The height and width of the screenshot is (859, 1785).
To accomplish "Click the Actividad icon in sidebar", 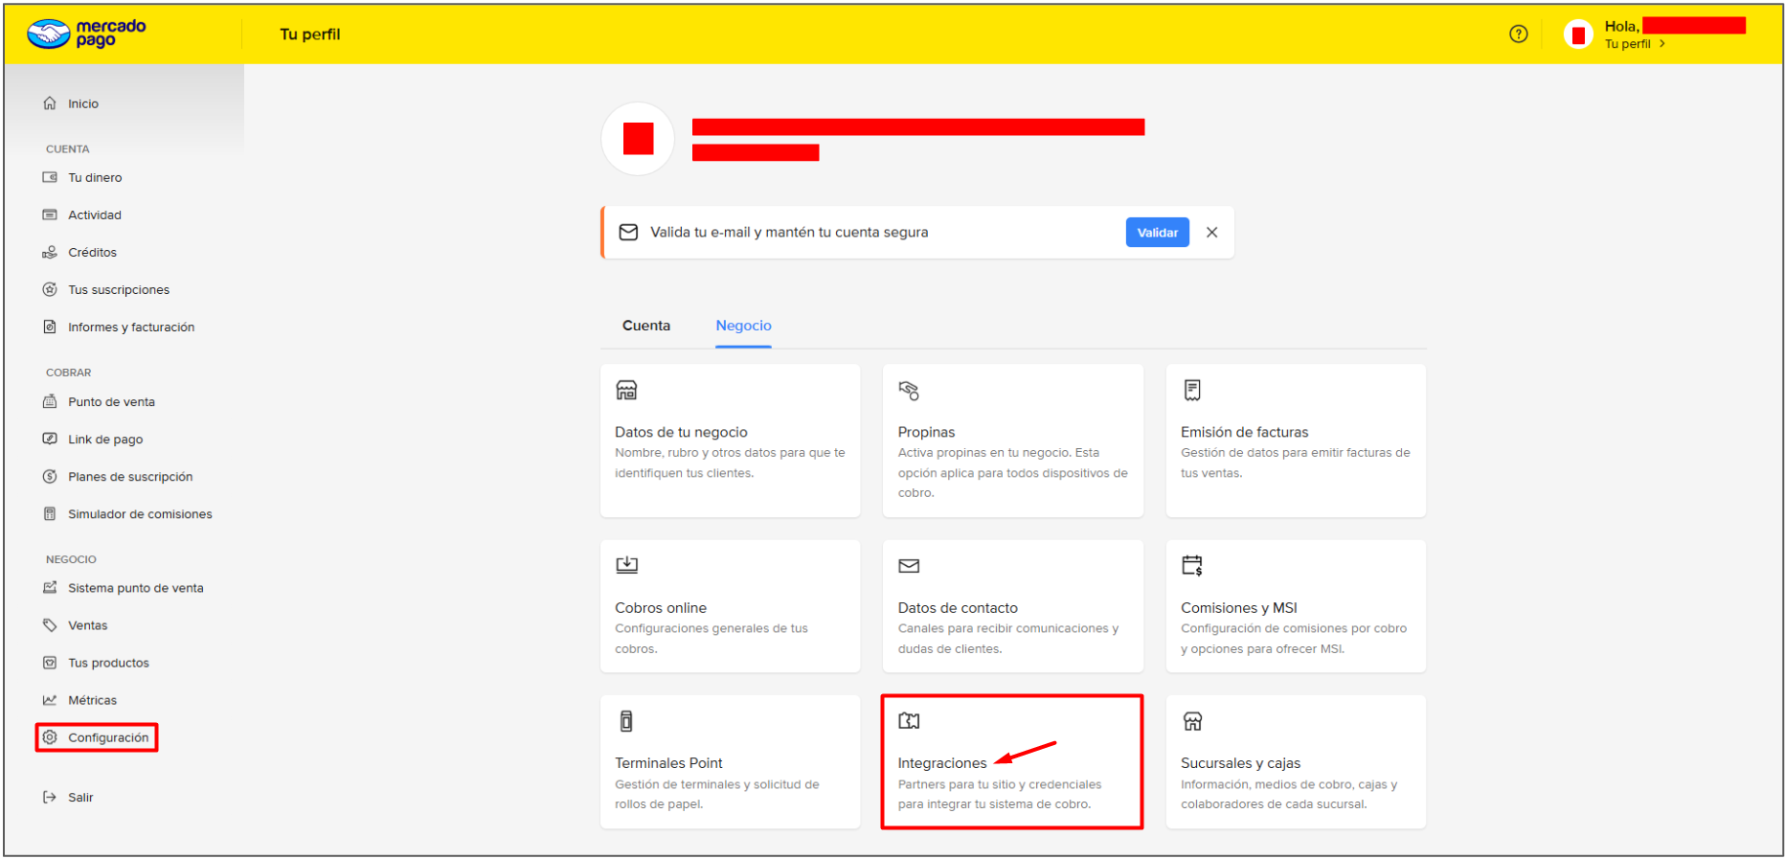I will (x=50, y=215).
